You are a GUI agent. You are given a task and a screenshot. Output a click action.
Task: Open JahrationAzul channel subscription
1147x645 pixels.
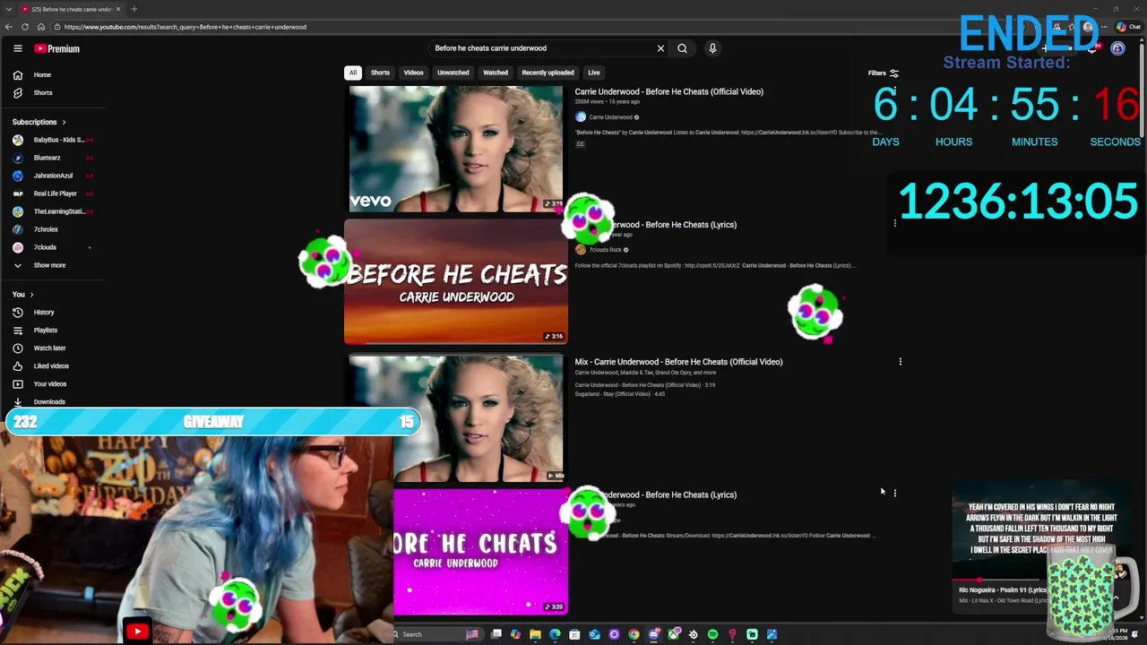point(54,176)
